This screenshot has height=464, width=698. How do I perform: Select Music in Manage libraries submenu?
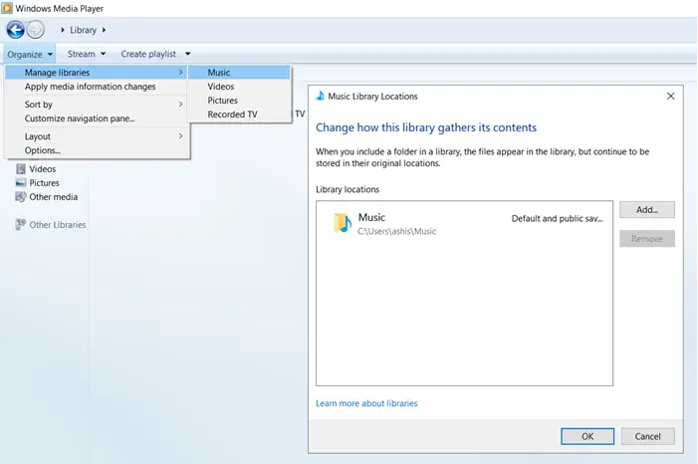click(239, 72)
